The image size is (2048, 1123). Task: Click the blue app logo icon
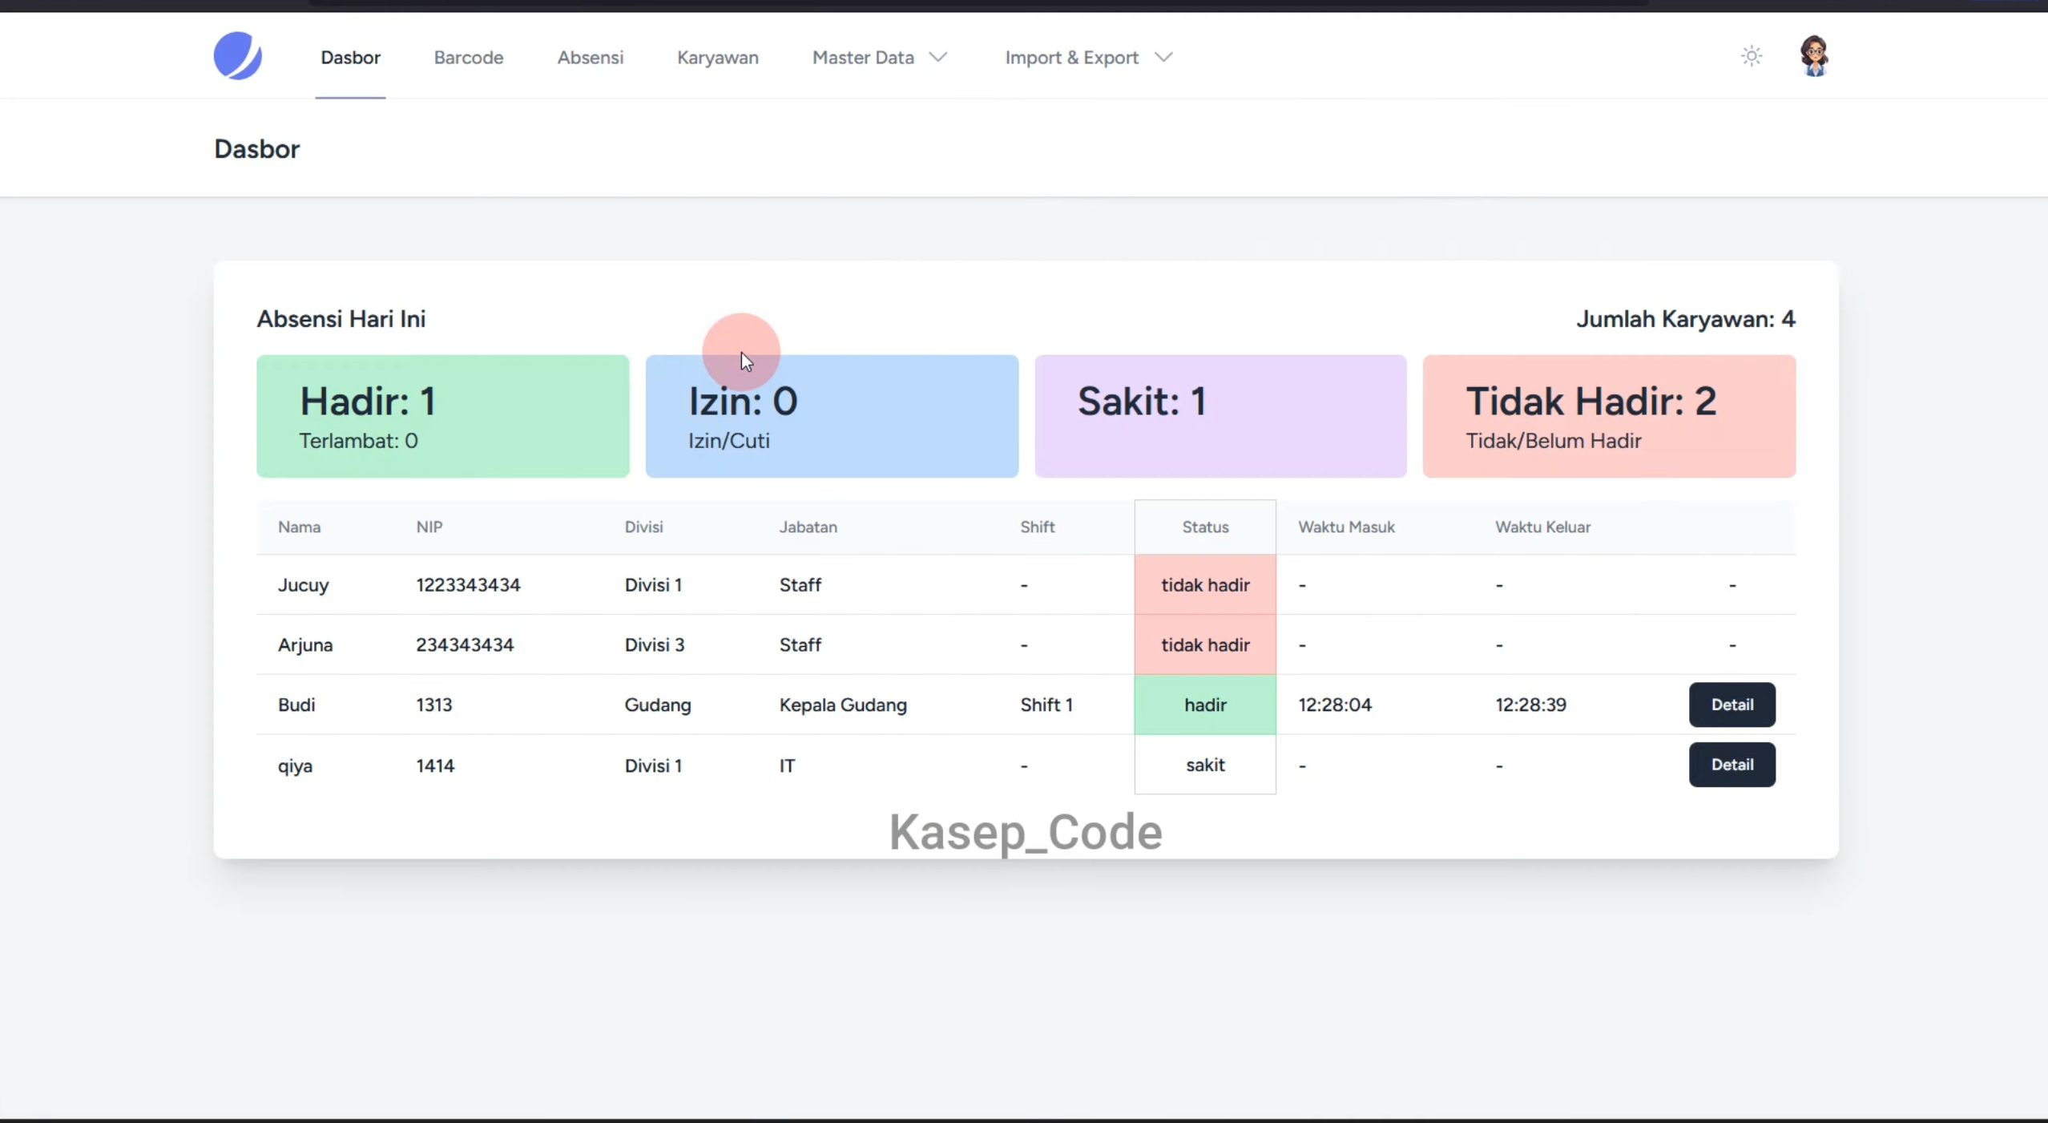pos(237,56)
